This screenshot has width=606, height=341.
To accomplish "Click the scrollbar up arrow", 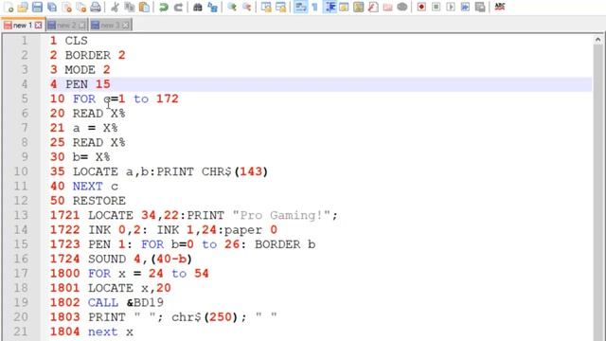I will pos(597,40).
